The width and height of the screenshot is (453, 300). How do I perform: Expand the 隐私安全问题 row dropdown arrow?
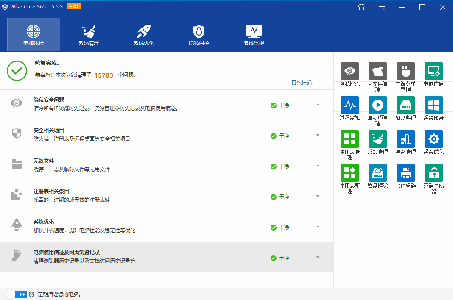[318, 105]
